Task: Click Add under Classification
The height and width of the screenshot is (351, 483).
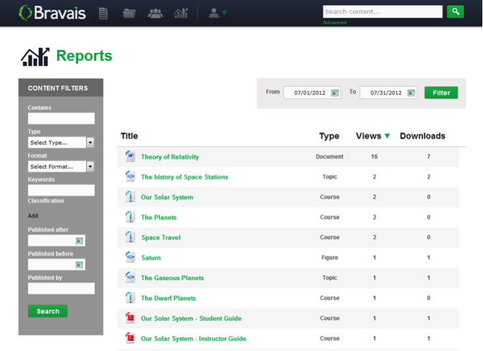Action: pyautogui.click(x=33, y=216)
